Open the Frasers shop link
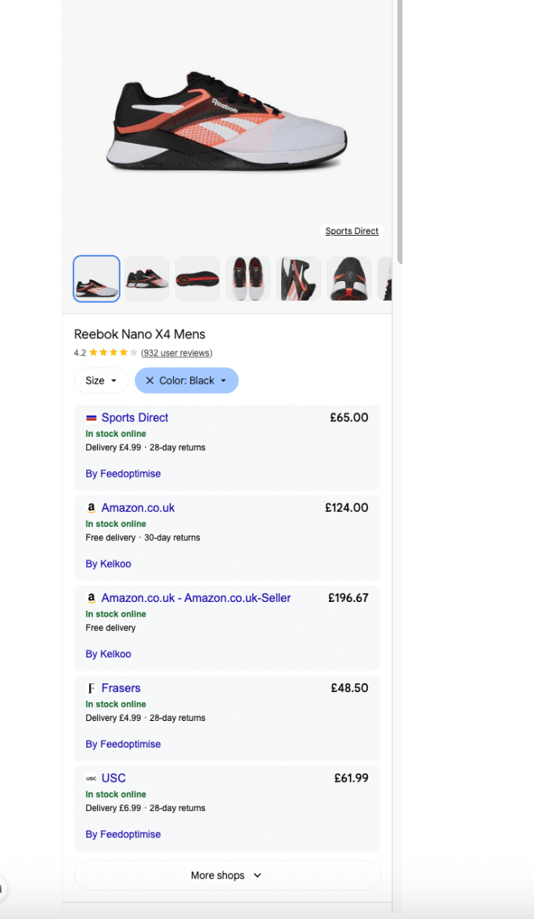The height and width of the screenshot is (919, 534). (121, 688)
